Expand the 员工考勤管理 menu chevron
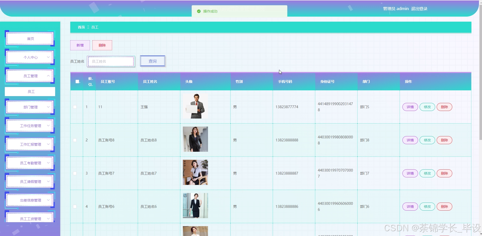 pyautogui.click(x=48, y=163)
